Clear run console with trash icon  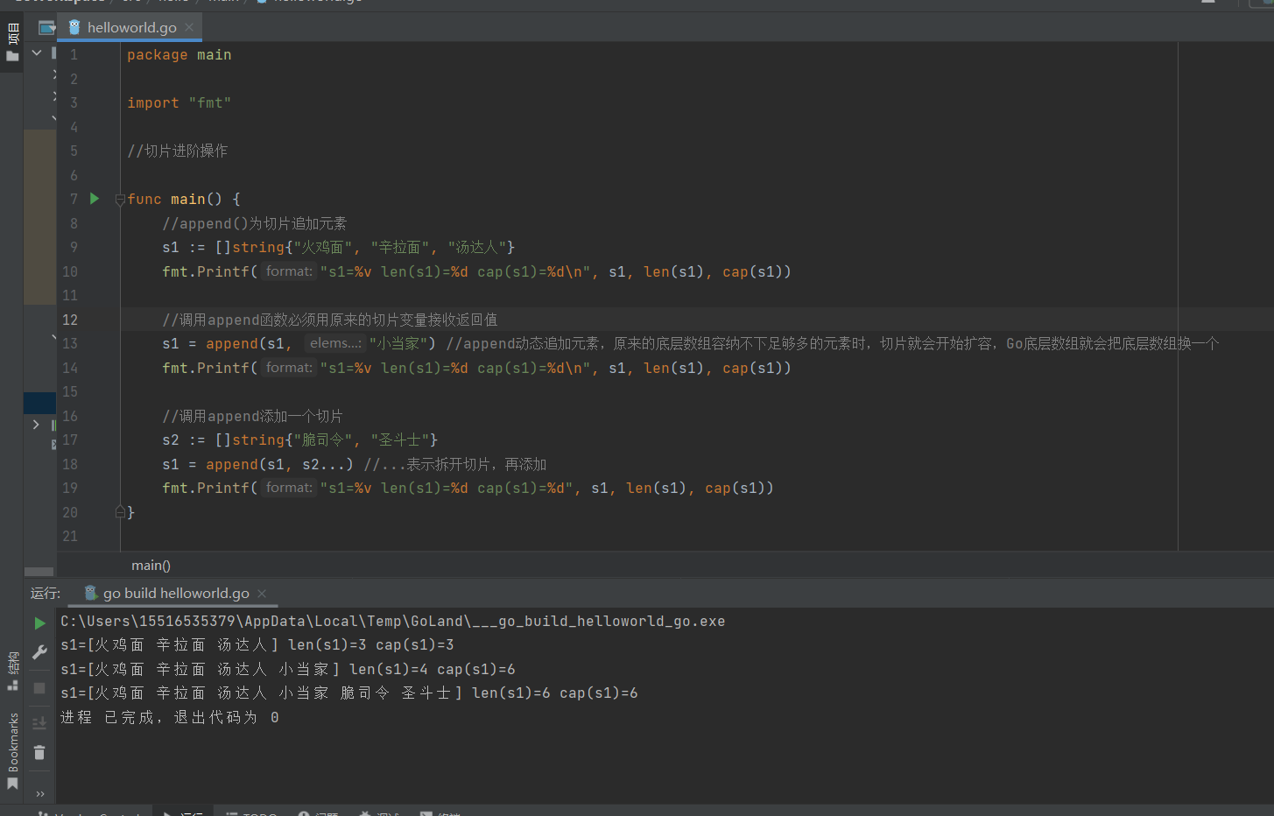coord(39,752)
